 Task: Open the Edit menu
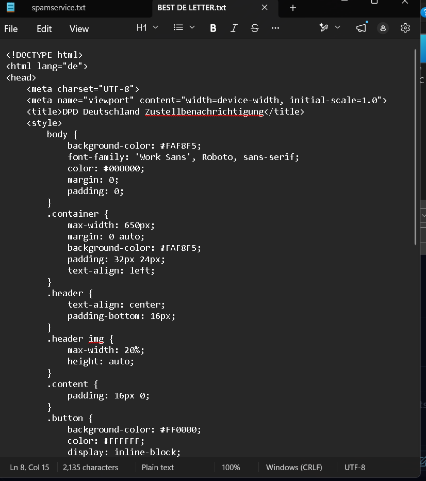click(44, 29)
